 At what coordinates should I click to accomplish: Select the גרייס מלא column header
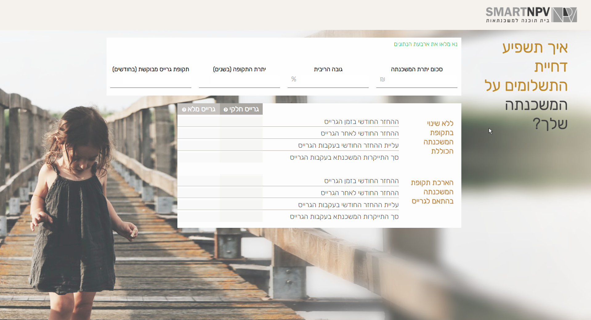(199, 109)
